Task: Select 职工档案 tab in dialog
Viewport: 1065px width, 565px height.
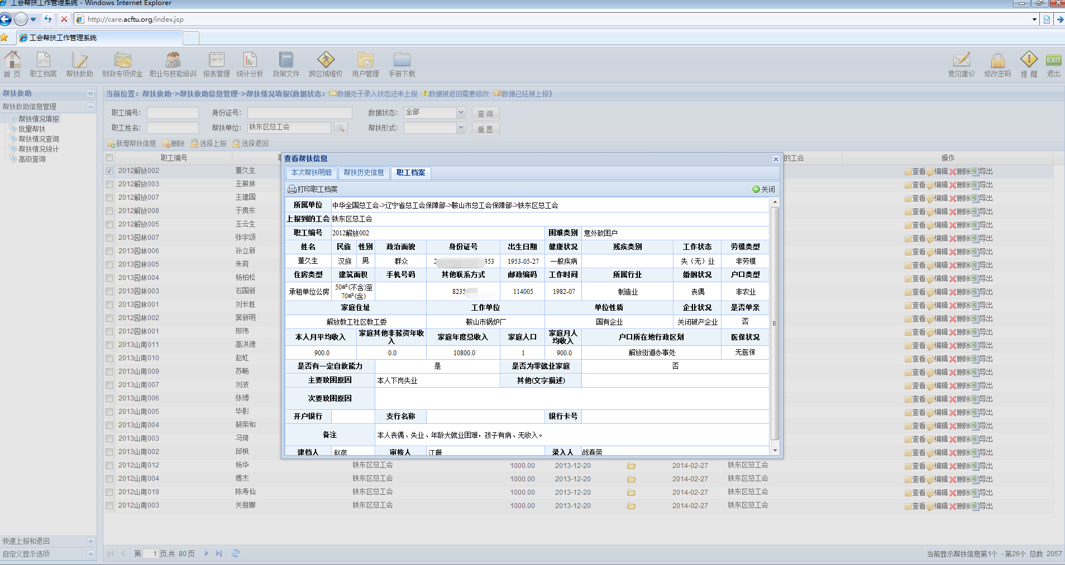Action: point(410,173)
